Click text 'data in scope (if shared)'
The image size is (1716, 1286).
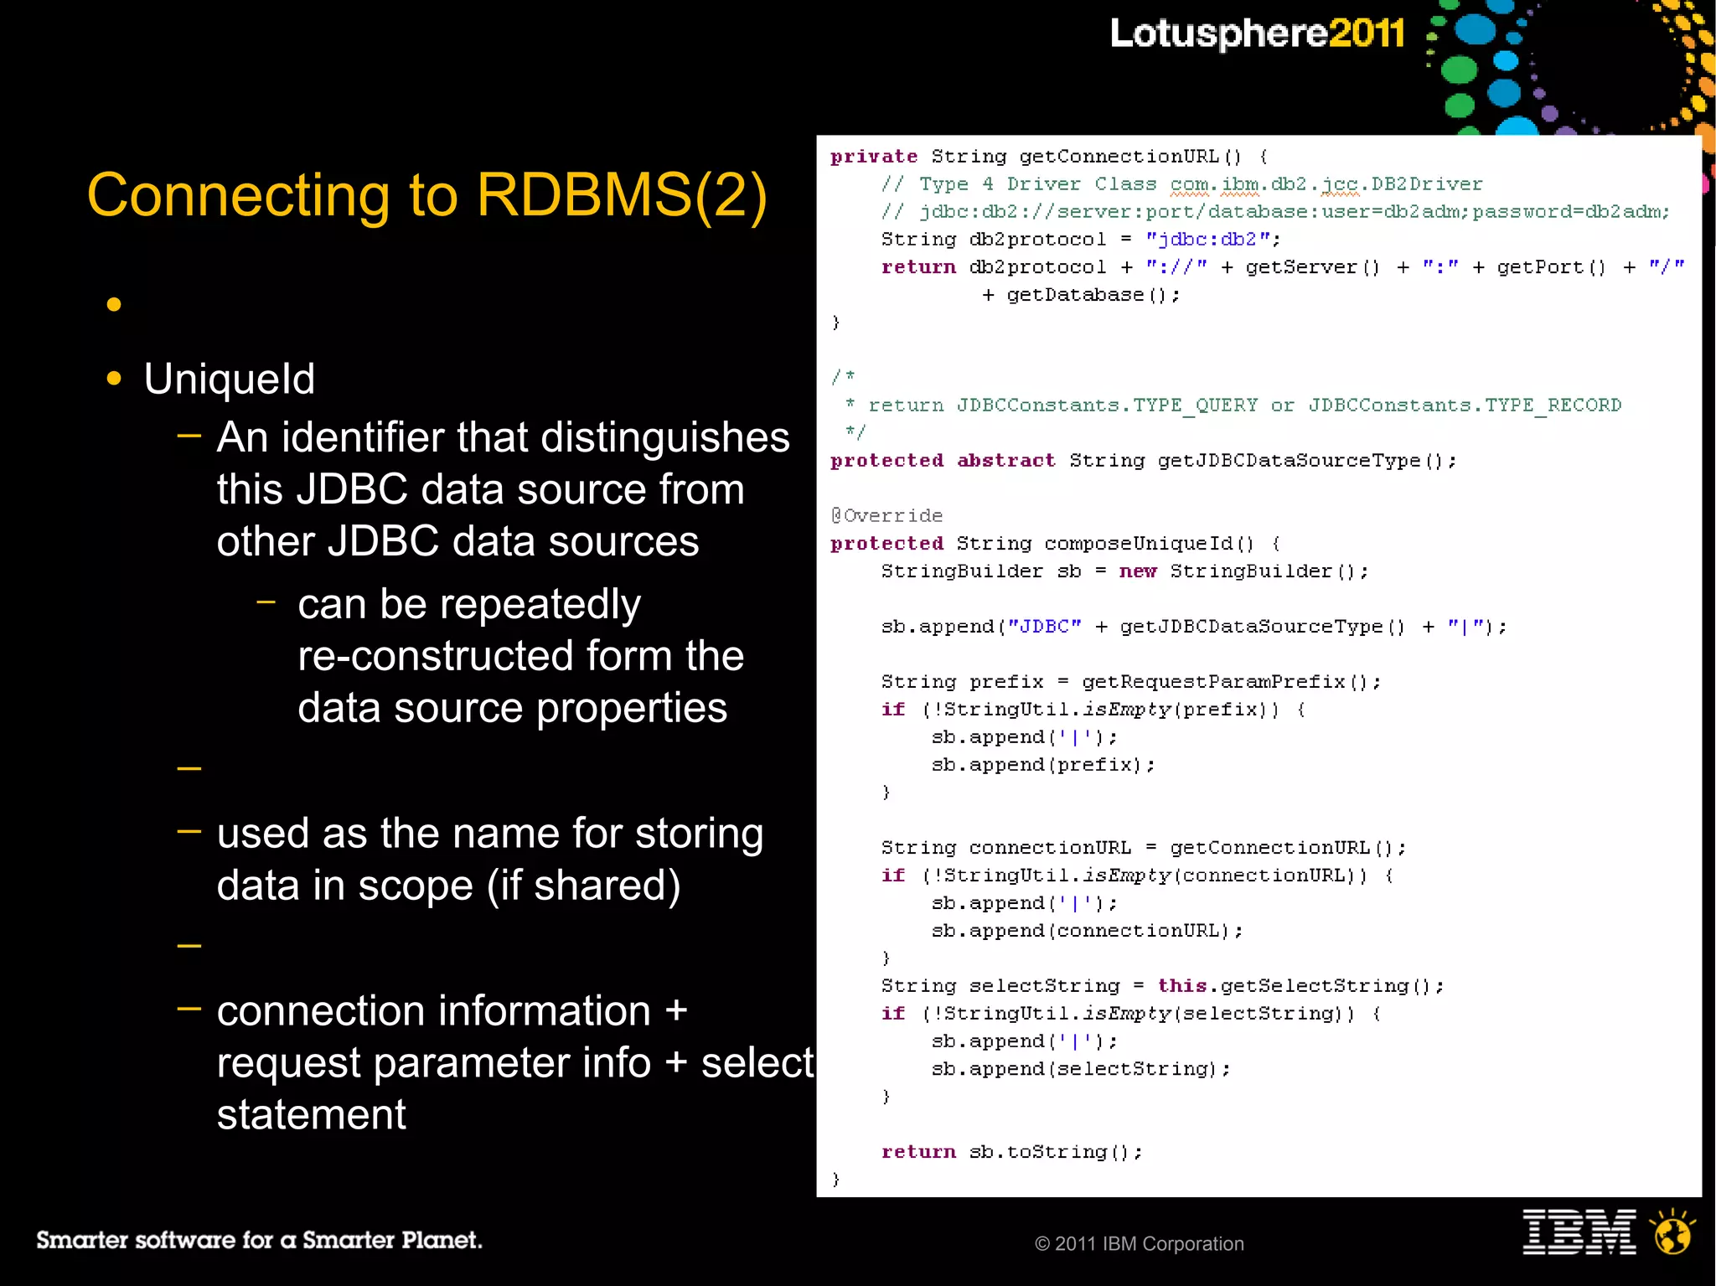449,886
